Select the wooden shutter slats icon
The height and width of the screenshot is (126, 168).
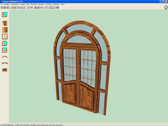[x=5, y=30]
